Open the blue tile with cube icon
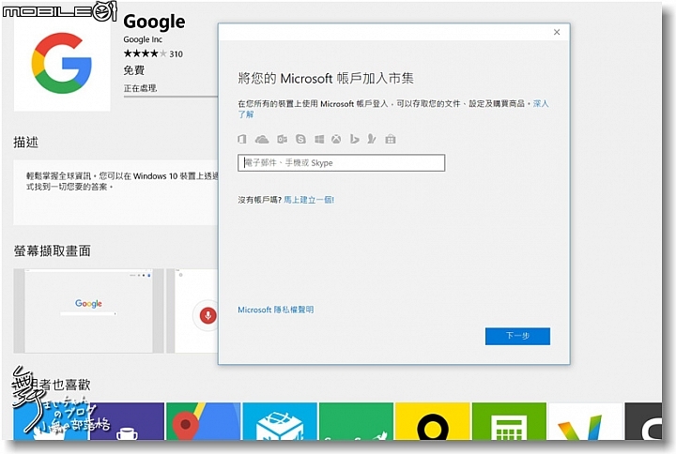Image resolution: width=676 pixels, height=454 pixels. 280,421
